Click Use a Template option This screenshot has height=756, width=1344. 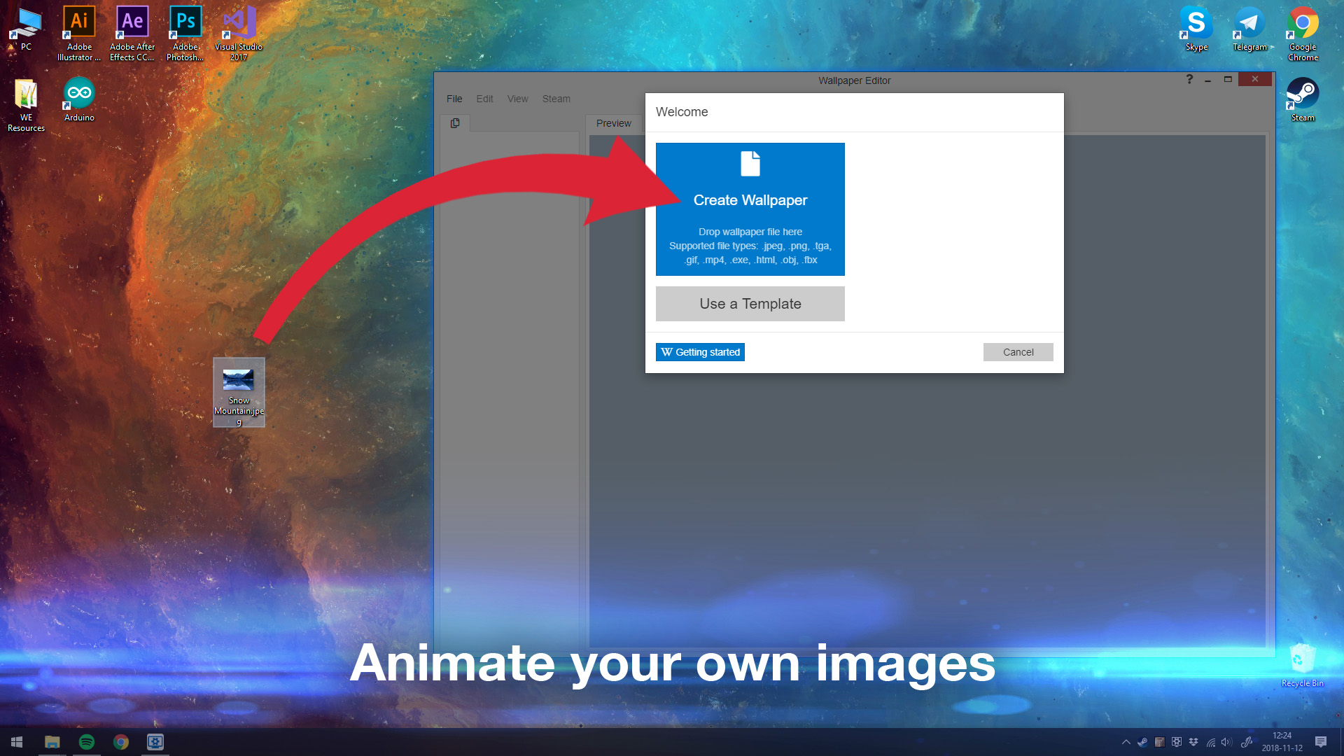[x=750, y=303]
